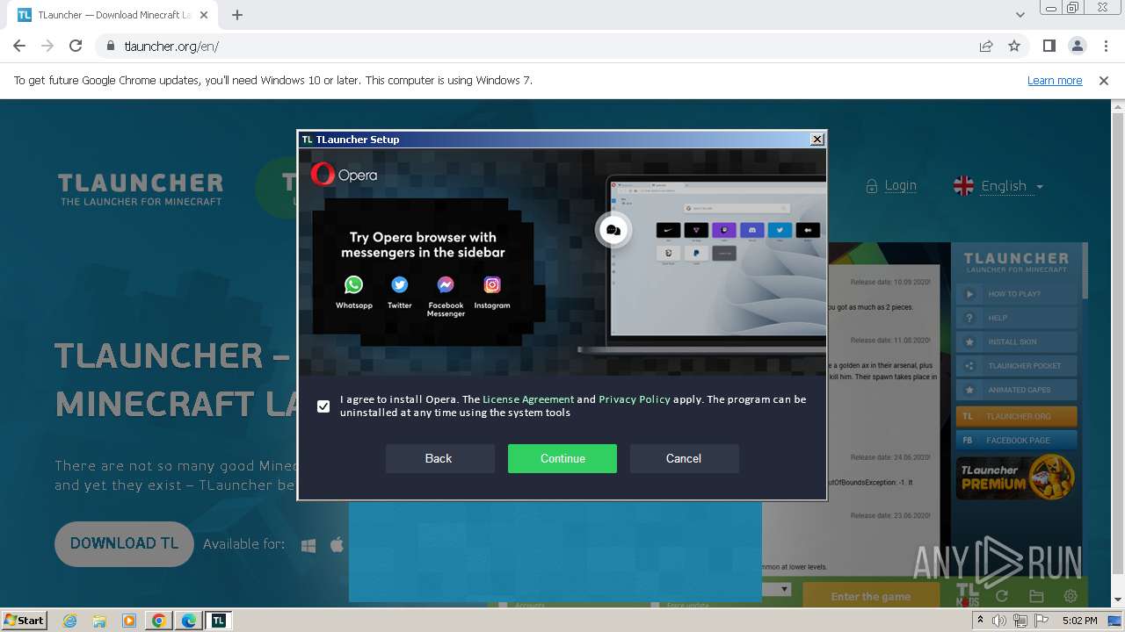Open the Chrome three-dot menu

[x=1106, y=47]
